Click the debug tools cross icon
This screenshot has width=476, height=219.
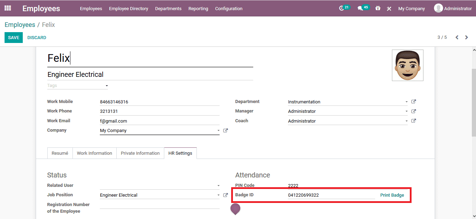389,9
